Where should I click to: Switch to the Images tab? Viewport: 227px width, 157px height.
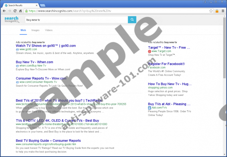pos(35,30)
